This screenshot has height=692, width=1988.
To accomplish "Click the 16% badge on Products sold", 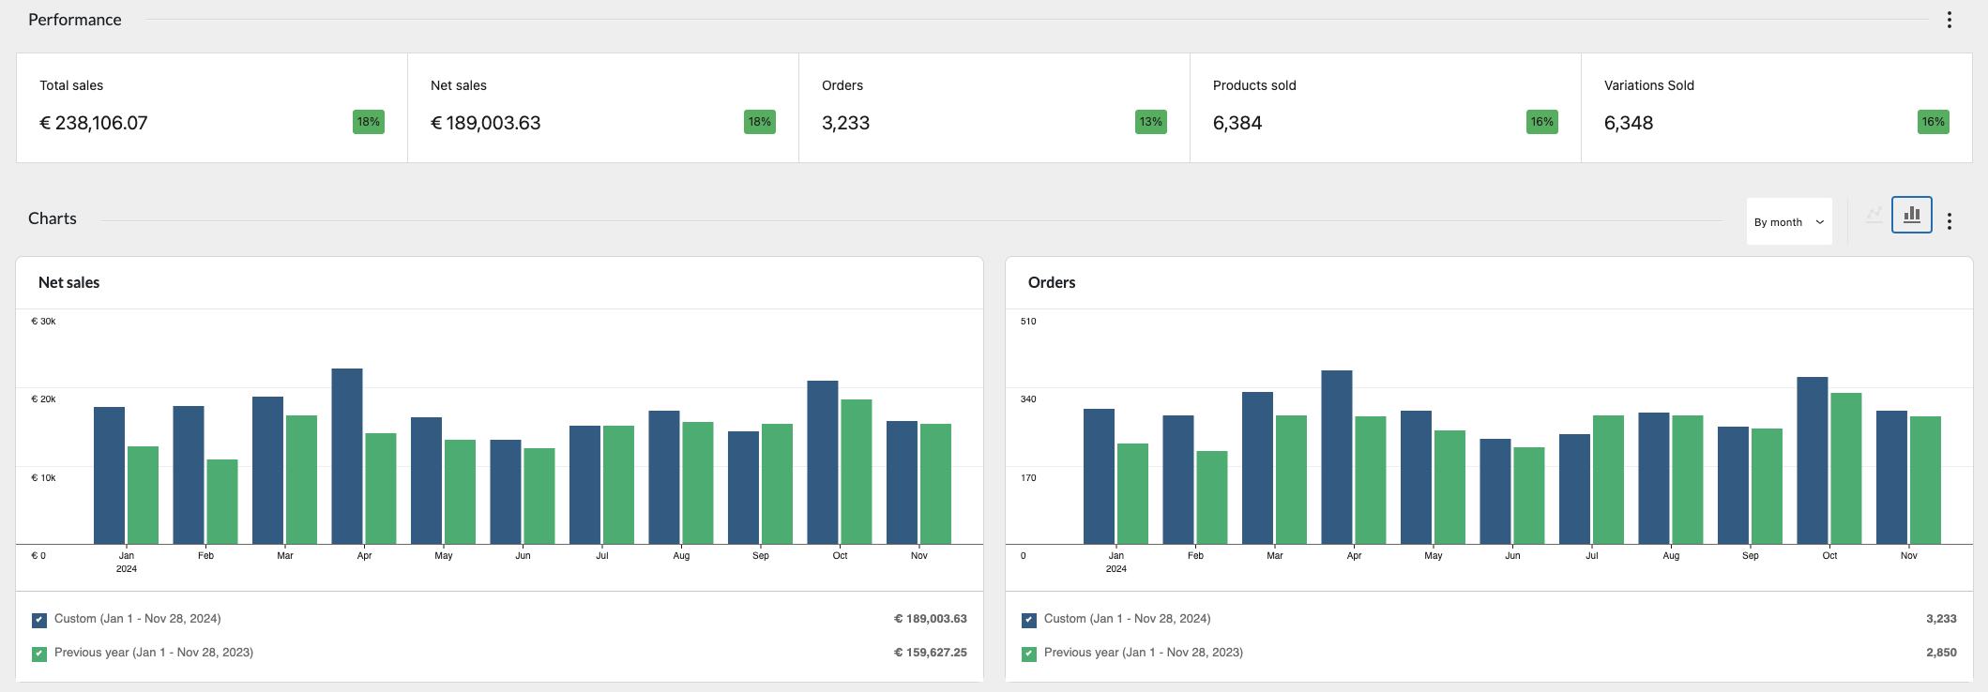I will (1542, 122).
